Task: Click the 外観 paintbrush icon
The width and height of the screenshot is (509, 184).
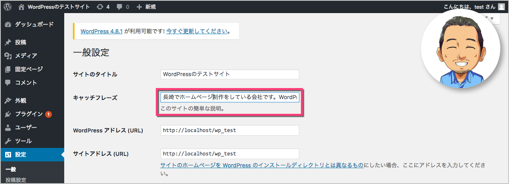Action: pos(8,101)
